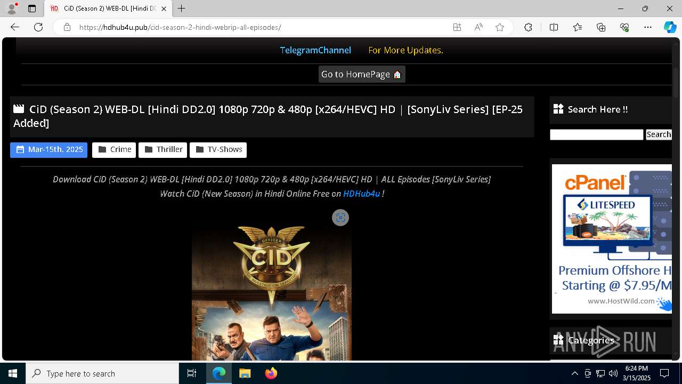Reload the page with refresh icon
Image resolution: width=682 pixels, height=384 pixels.
coord(38,27)
